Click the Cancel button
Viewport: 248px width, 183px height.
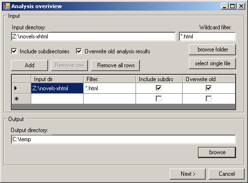point(226,174)
